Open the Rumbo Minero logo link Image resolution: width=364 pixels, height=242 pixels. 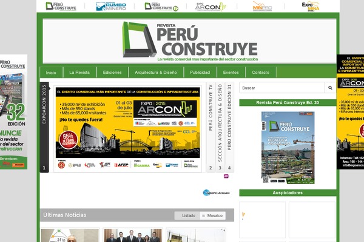point(111,7)
